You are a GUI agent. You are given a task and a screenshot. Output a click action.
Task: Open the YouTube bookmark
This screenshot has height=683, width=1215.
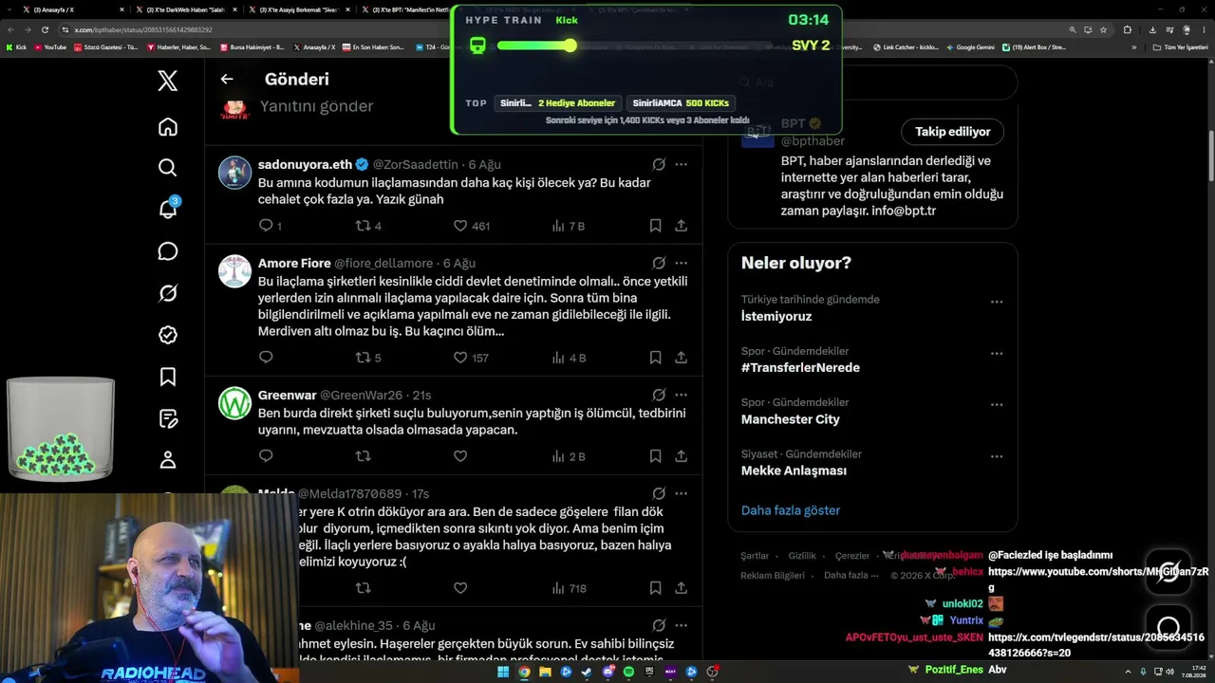click(x=49, y=46)
